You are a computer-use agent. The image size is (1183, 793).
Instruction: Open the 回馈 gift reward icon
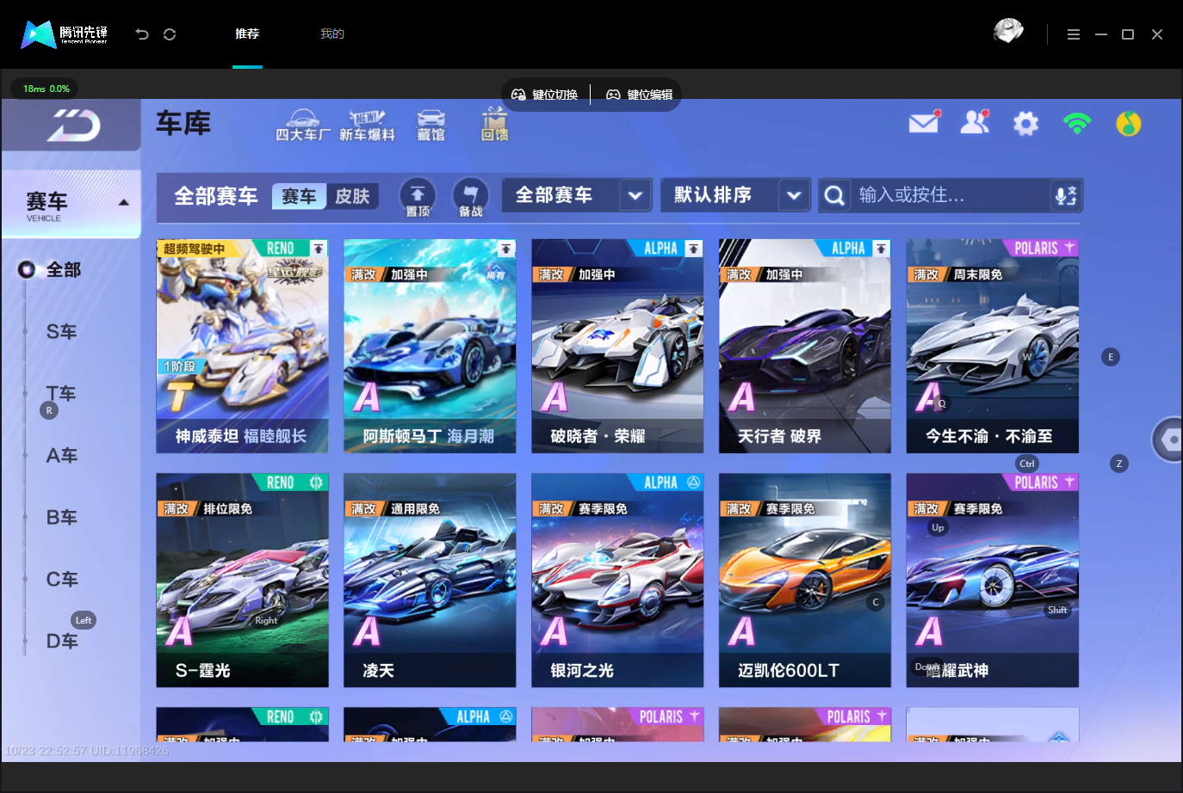pos(494,125)
